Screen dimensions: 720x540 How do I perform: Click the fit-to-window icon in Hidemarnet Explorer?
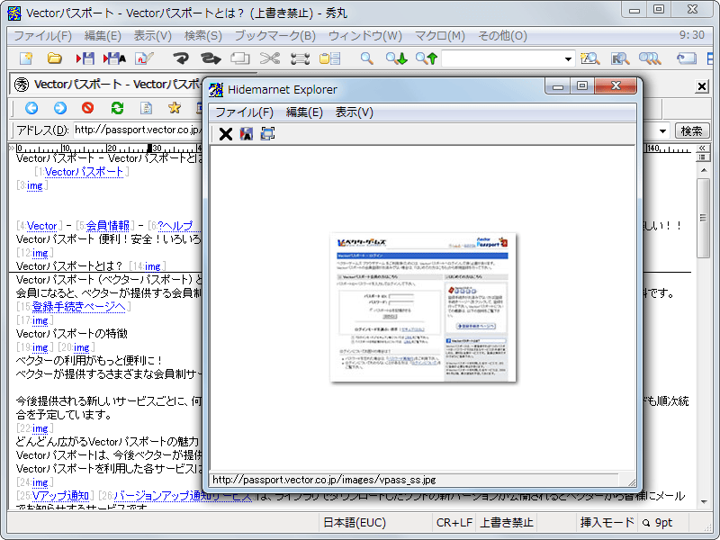pos(267,133)
